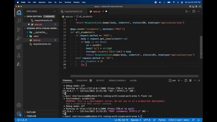Image resolution: width=217 pixels, height=122 pixels.
Task: Select the app.py editor tab
Action: tap(97, 12)
